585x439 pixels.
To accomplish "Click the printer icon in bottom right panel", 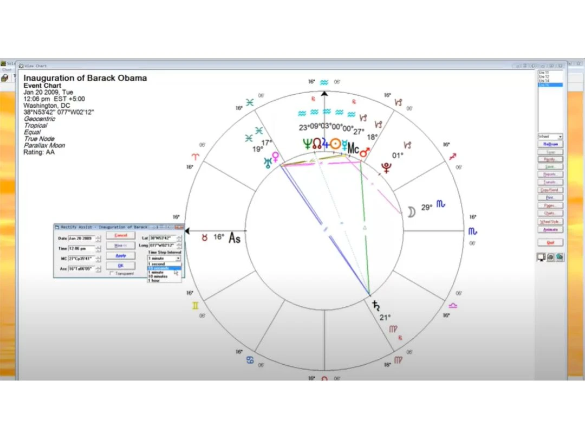I will click(x=550, y=257).
